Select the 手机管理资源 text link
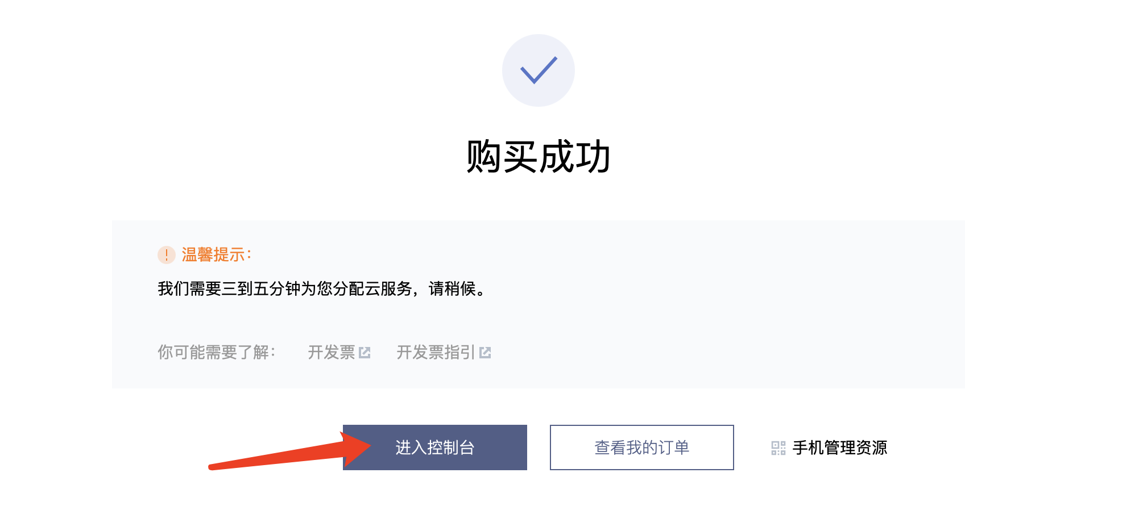The width and height of the screenshot is (1143, 527). point(840,448)
